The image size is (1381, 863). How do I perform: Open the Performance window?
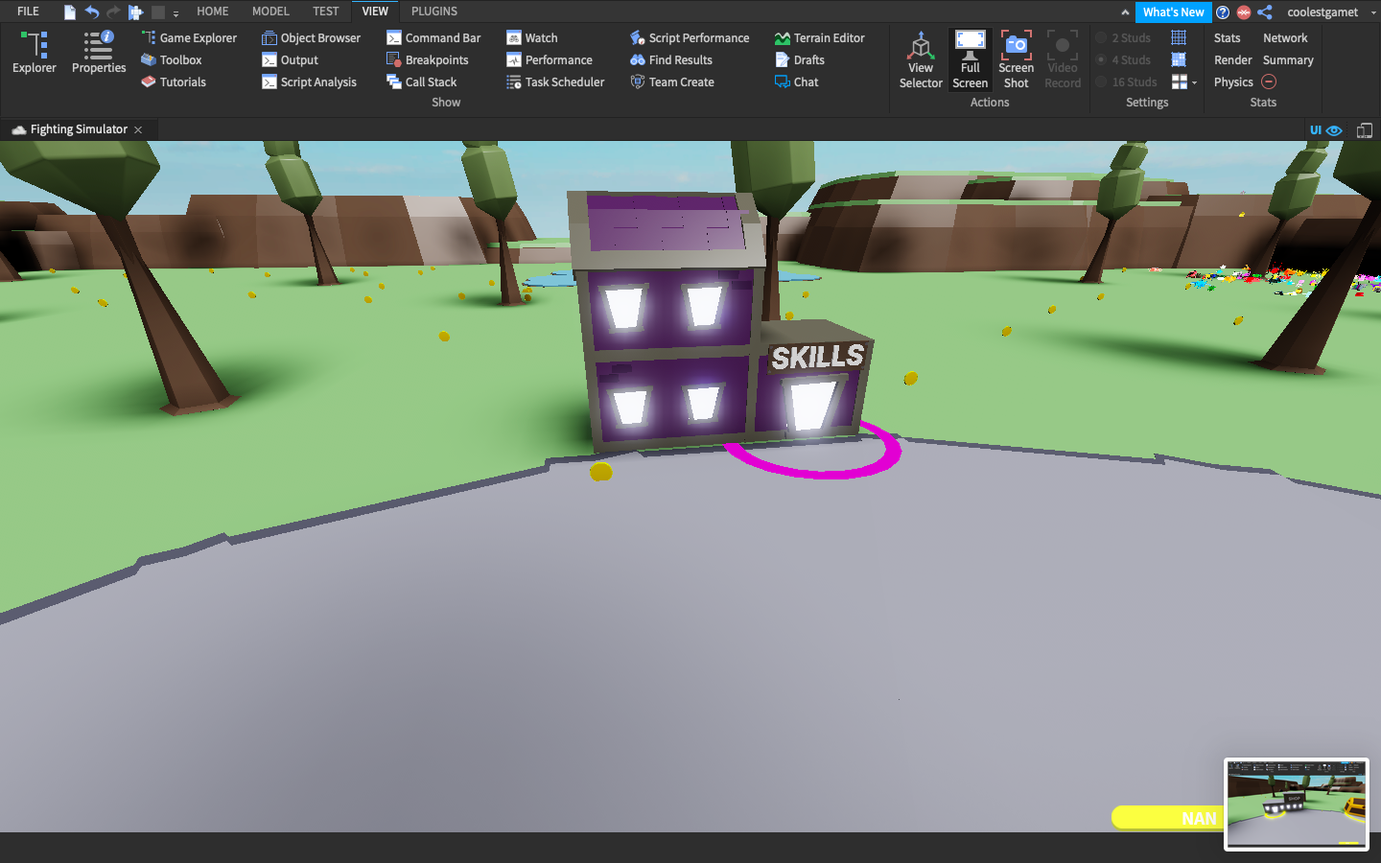[x=550, y=59]
